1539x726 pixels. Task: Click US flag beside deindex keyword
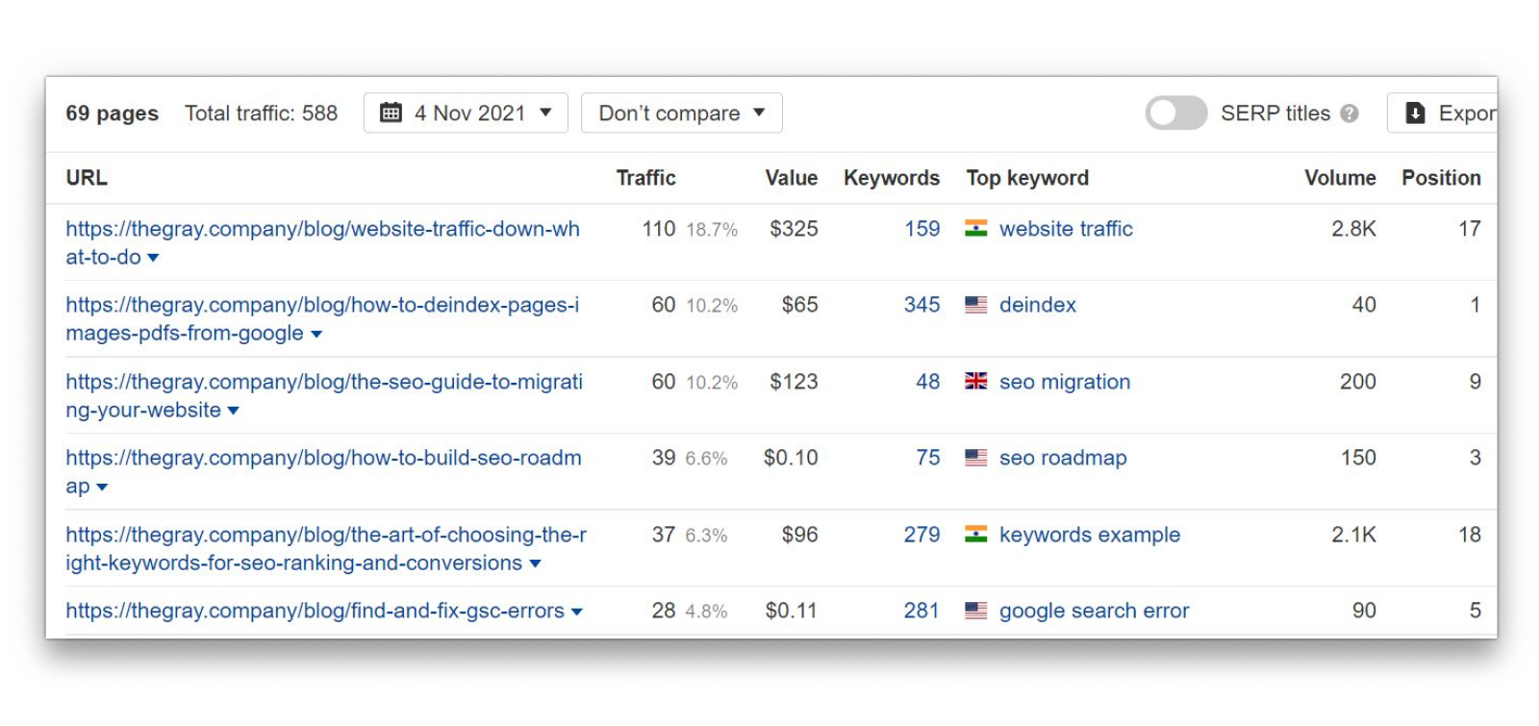point(975,305)
